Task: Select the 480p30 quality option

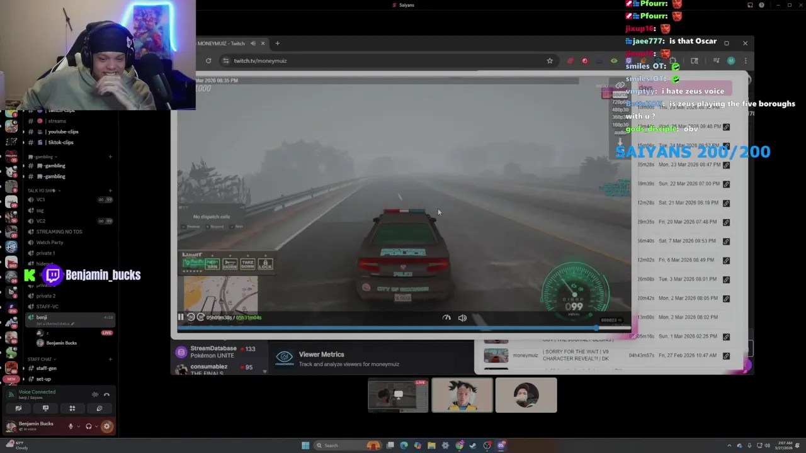Action: tap(620, 109)
